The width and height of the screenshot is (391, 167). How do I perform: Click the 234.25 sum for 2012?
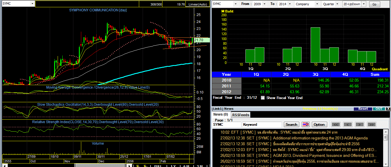pyautogui.click(x=382, y=92)
